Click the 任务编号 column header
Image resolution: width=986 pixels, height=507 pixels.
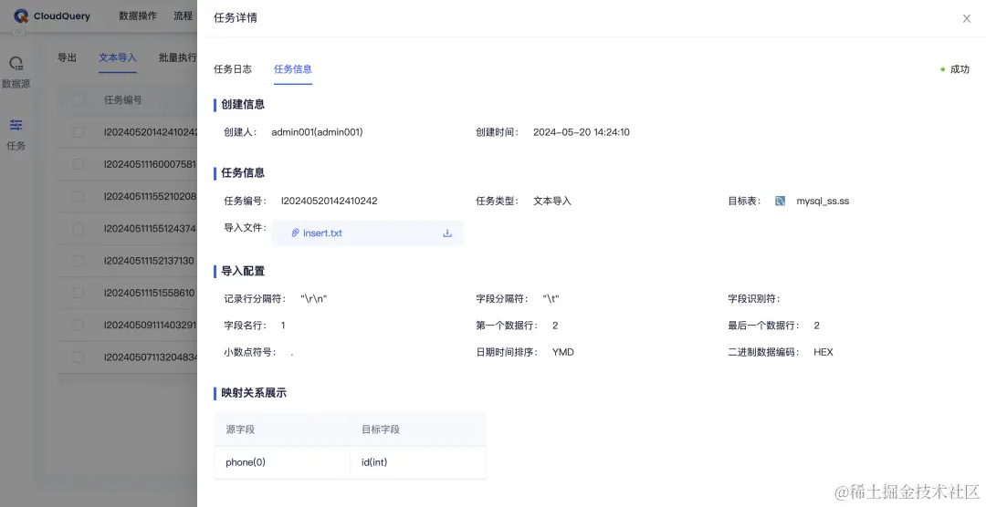click(x=122, y=99)
